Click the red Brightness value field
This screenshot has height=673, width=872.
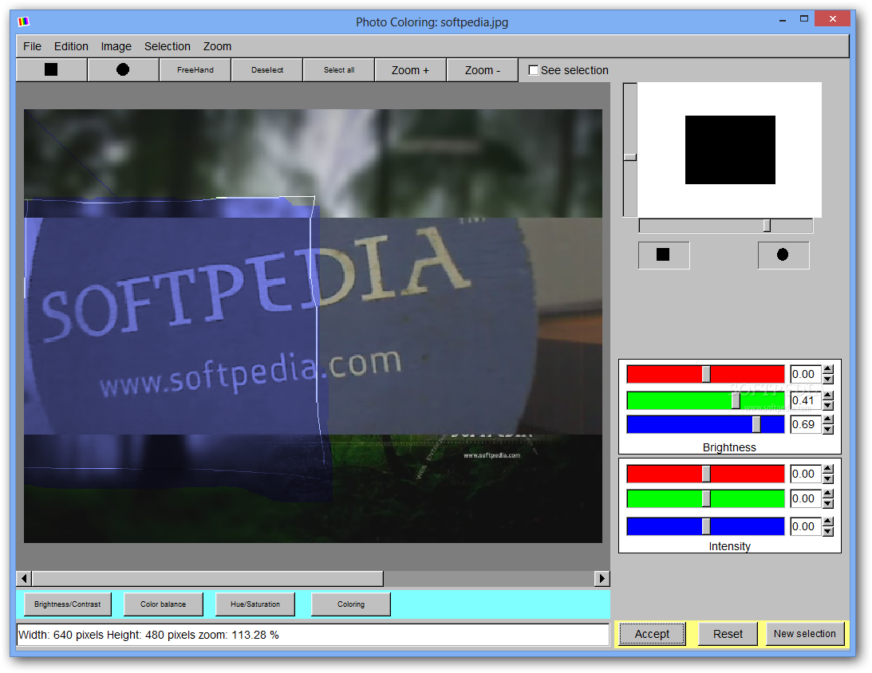point(806,374)
